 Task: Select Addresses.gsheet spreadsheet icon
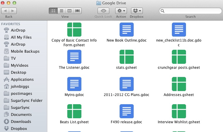[179, 84]
